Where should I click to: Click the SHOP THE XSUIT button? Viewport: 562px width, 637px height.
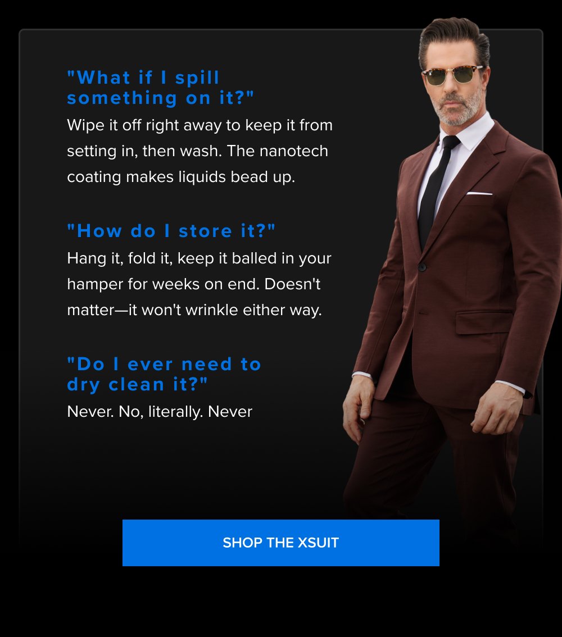(x=281, y=543)
